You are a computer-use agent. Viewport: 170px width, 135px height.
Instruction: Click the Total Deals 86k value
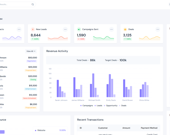pyautogui.click(x=93, y=60)
